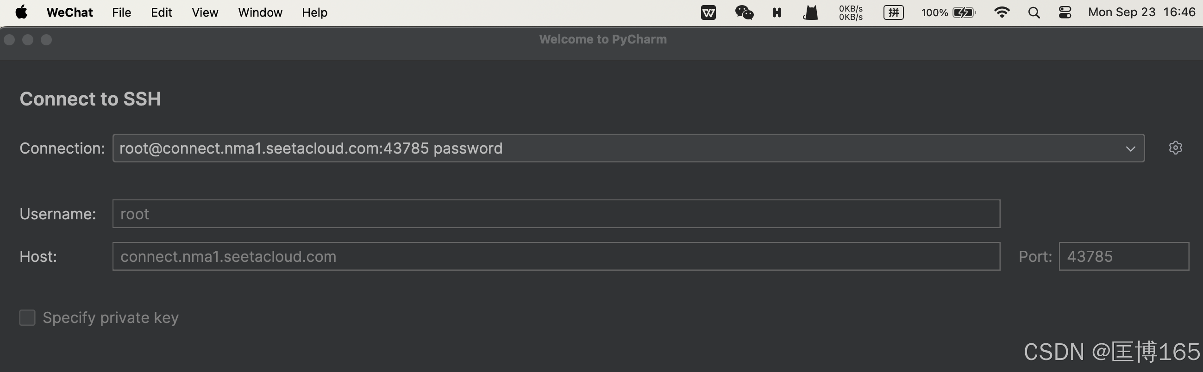The image size is (1203, 372).
Task: Click the Username field showing root
Action: point(556,214)
